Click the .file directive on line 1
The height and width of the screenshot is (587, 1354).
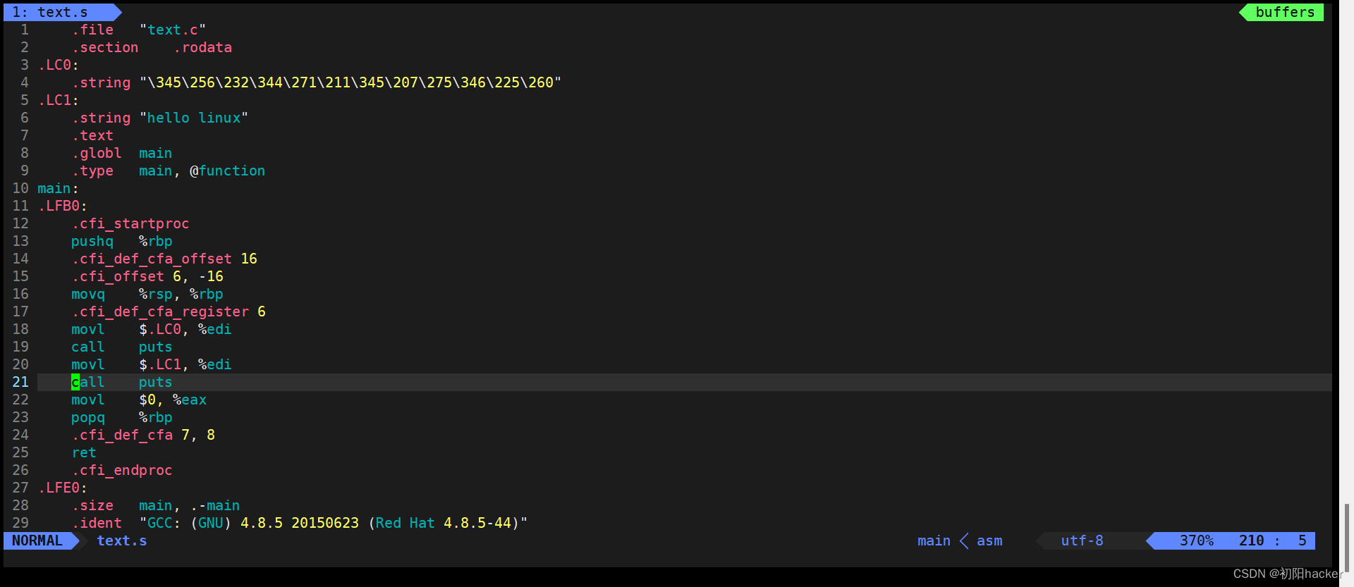[92, 30]
